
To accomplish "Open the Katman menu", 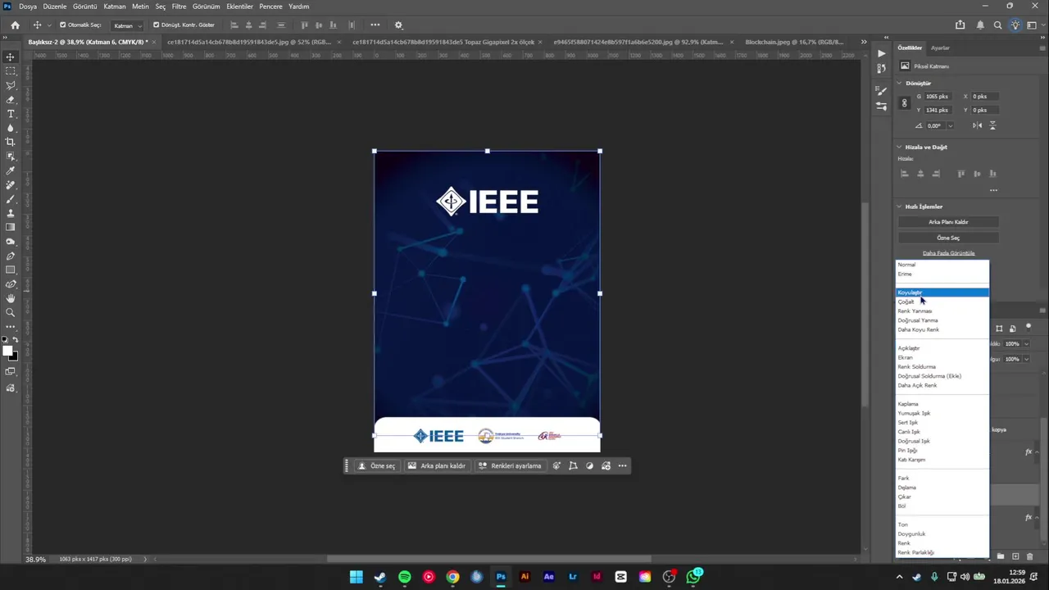I will pos(115,7).
